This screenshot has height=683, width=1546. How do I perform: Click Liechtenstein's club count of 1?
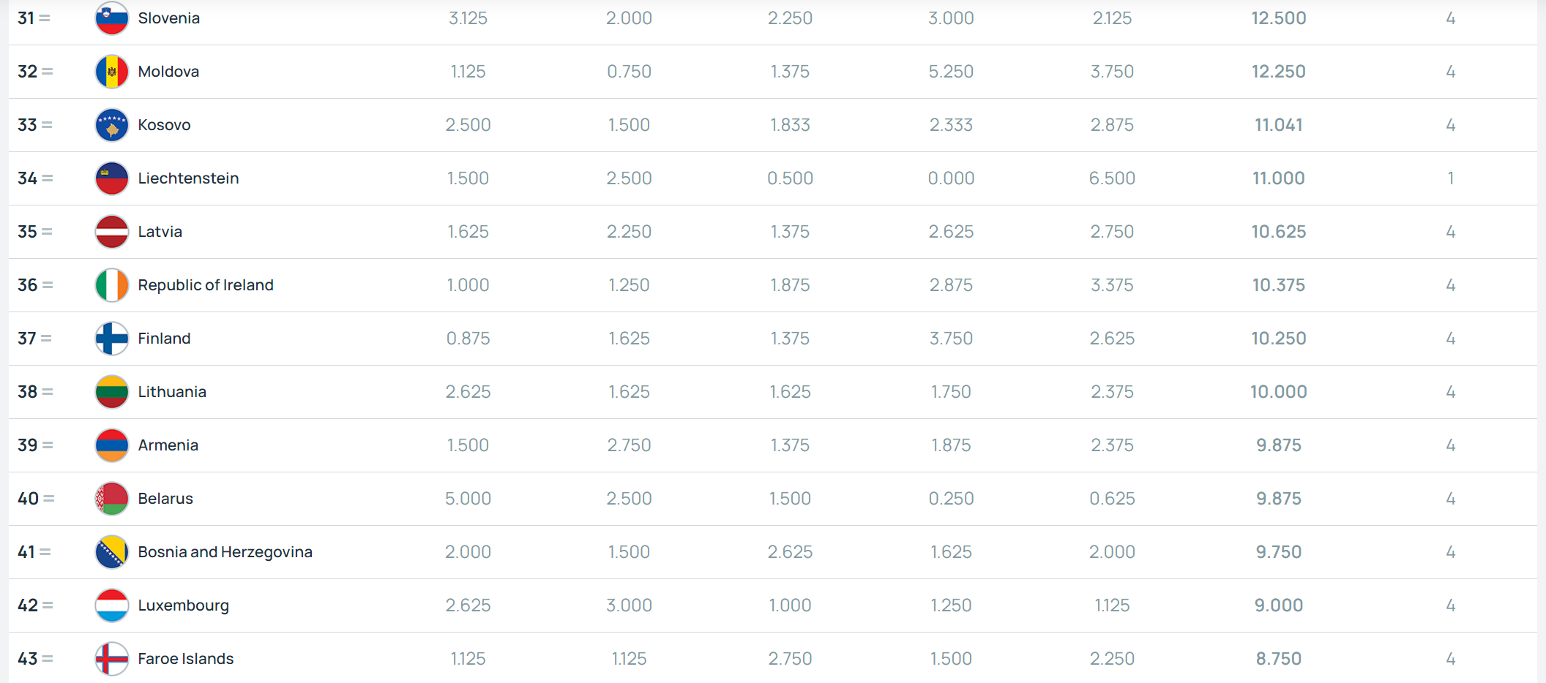[x=1451, y=178]
